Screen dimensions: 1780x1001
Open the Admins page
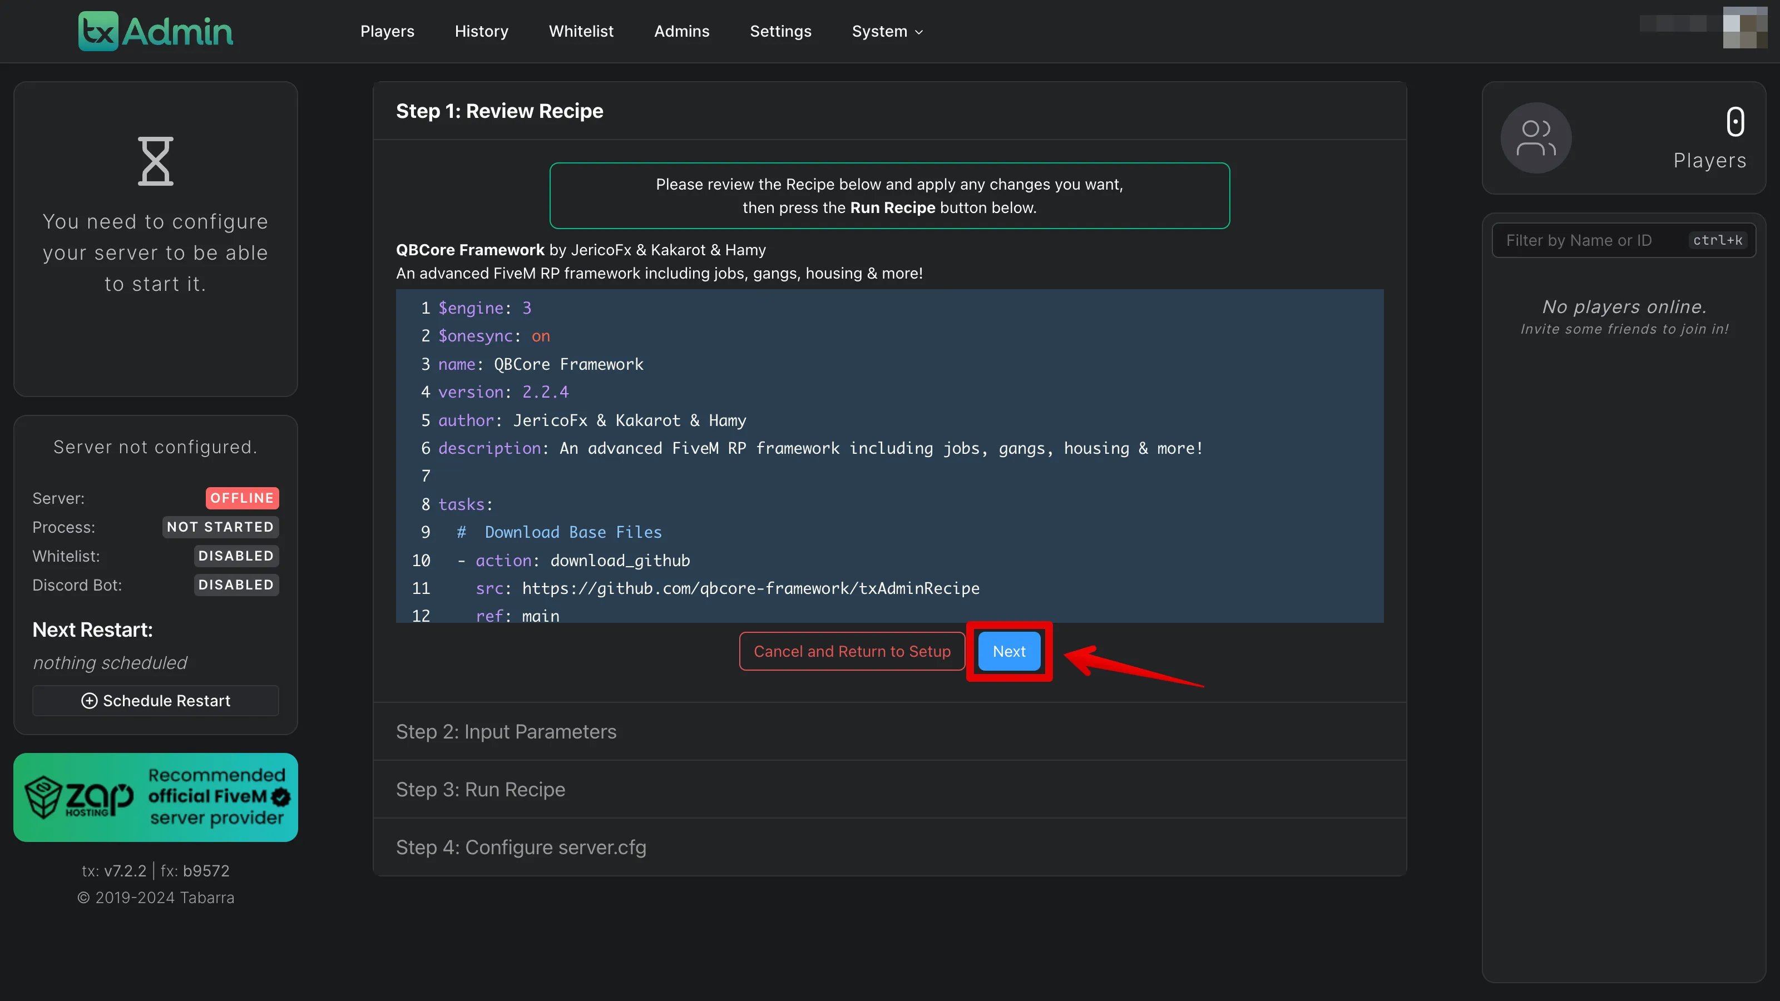click(x=681, y=31)
